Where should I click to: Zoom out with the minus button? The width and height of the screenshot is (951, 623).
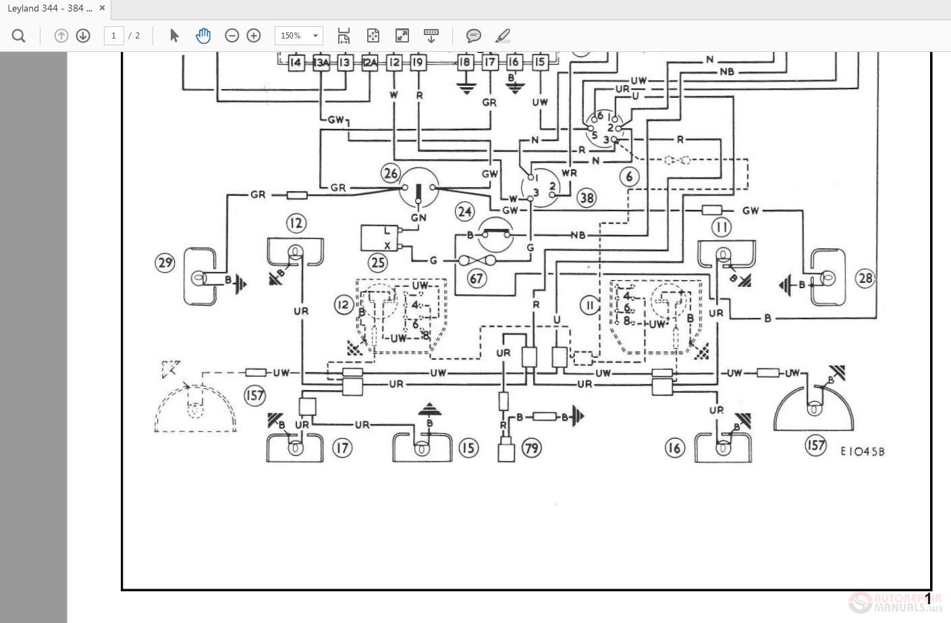[232, 36]
